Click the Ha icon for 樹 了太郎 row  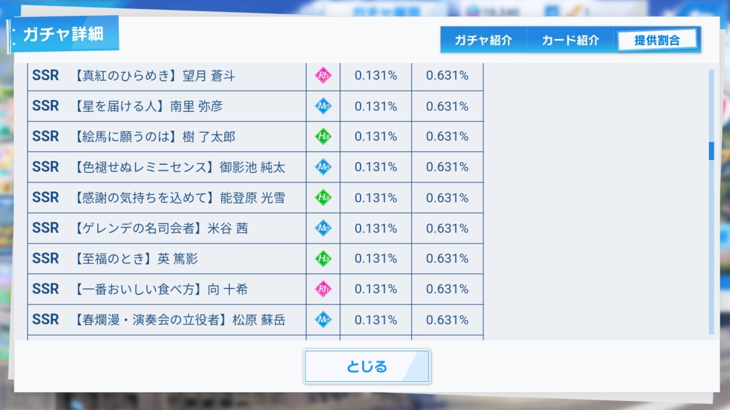click(323, 137)
